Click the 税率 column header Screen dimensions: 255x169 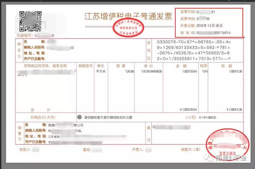[203, 66]
